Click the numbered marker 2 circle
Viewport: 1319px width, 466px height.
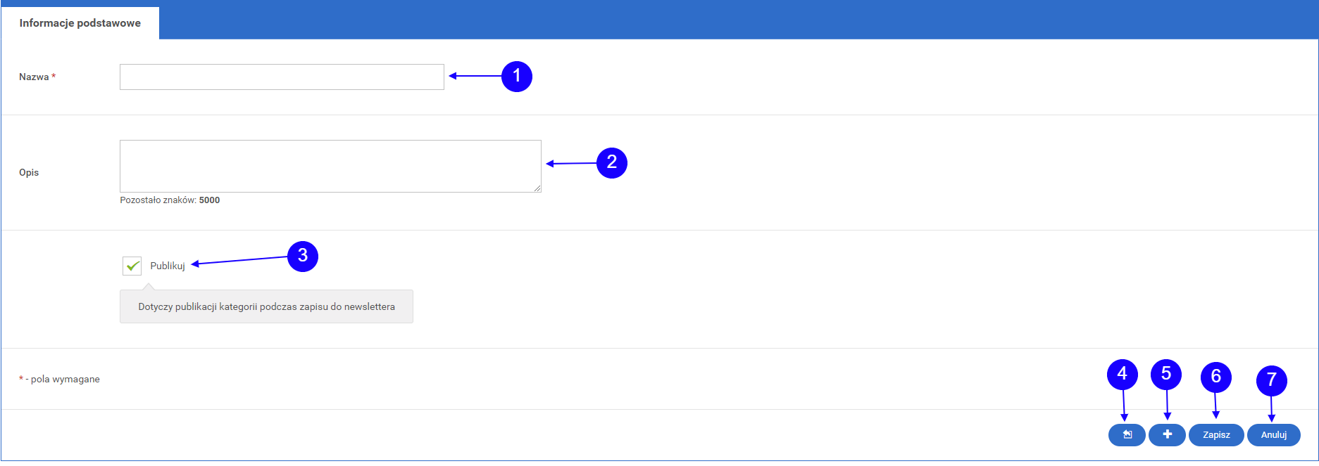pyautogui.click(x=612, y=162)
